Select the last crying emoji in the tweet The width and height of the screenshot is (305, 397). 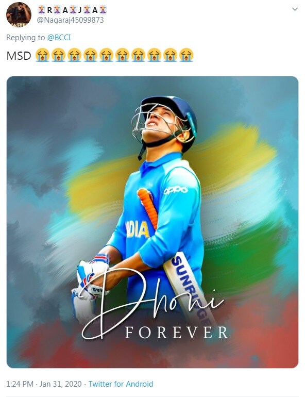(x=187, y=55)
